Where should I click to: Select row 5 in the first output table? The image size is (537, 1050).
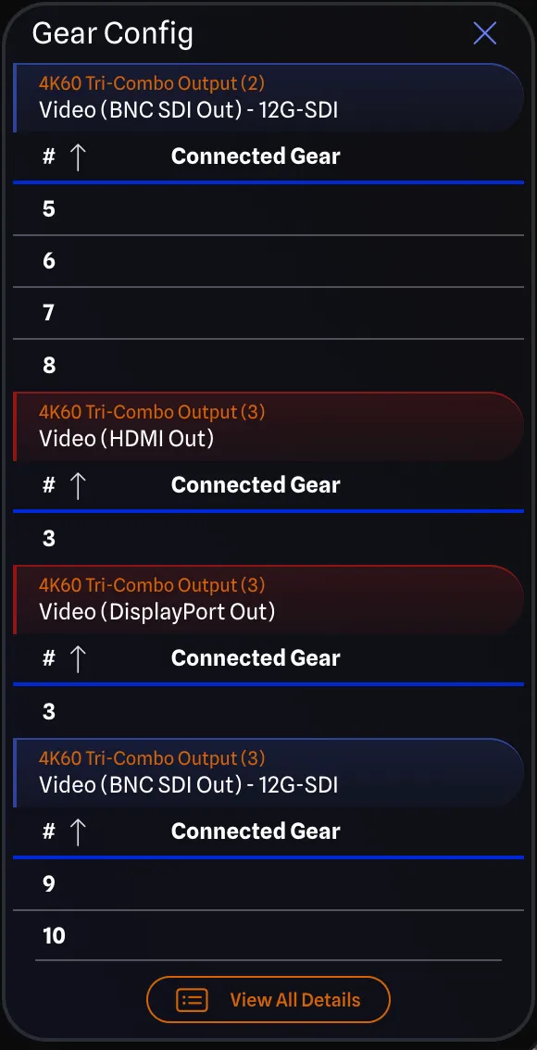pos(268,208)
